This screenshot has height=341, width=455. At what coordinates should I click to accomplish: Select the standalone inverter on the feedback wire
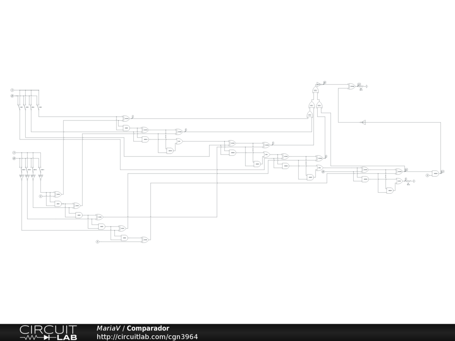(x=363, y=122)
